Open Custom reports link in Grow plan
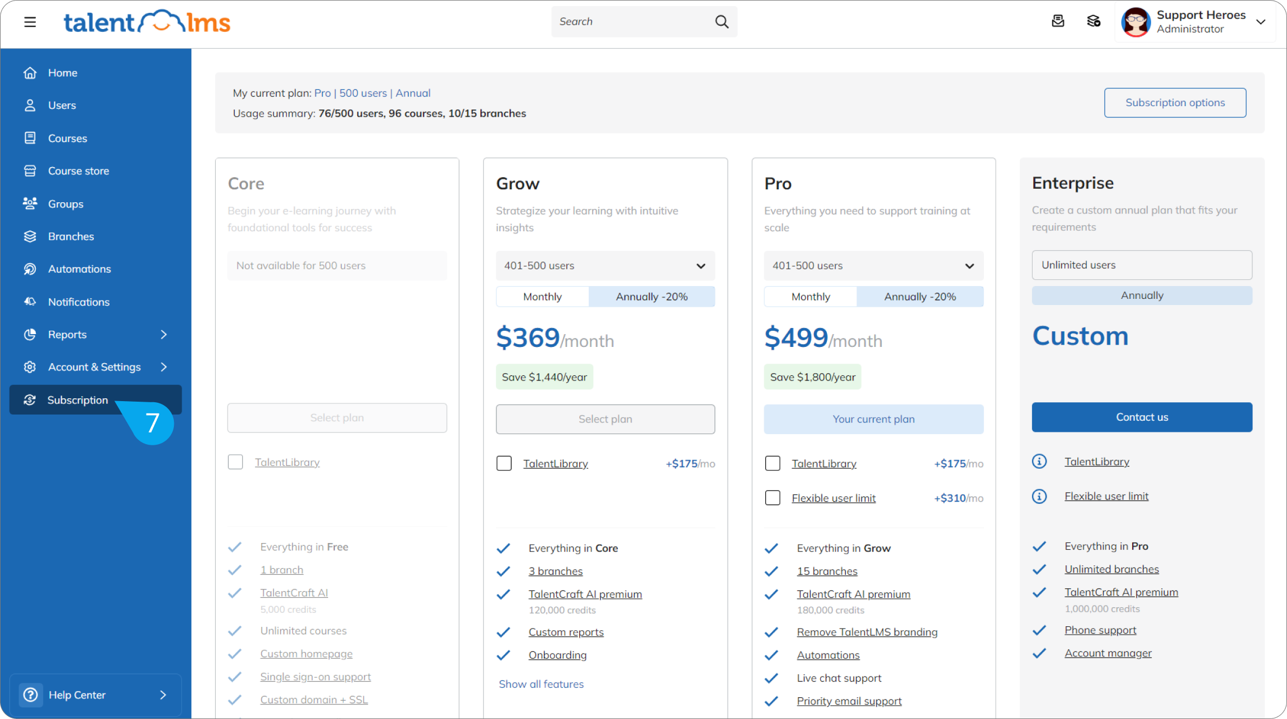The width and height of the screenshot is (1287, 719). coord(566,632)
